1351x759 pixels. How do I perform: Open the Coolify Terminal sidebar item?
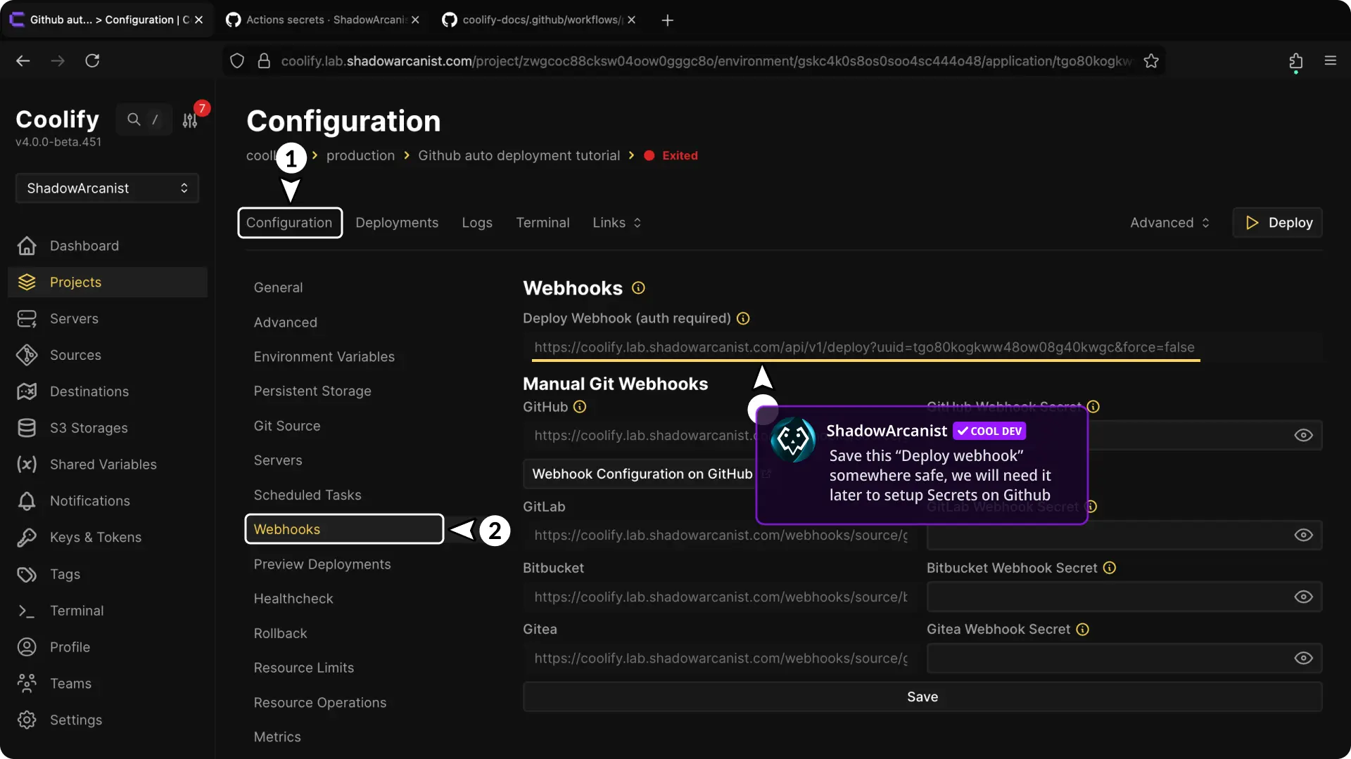77,611
